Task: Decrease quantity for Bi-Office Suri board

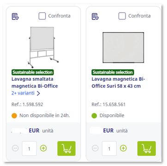Action: point(95,148)
